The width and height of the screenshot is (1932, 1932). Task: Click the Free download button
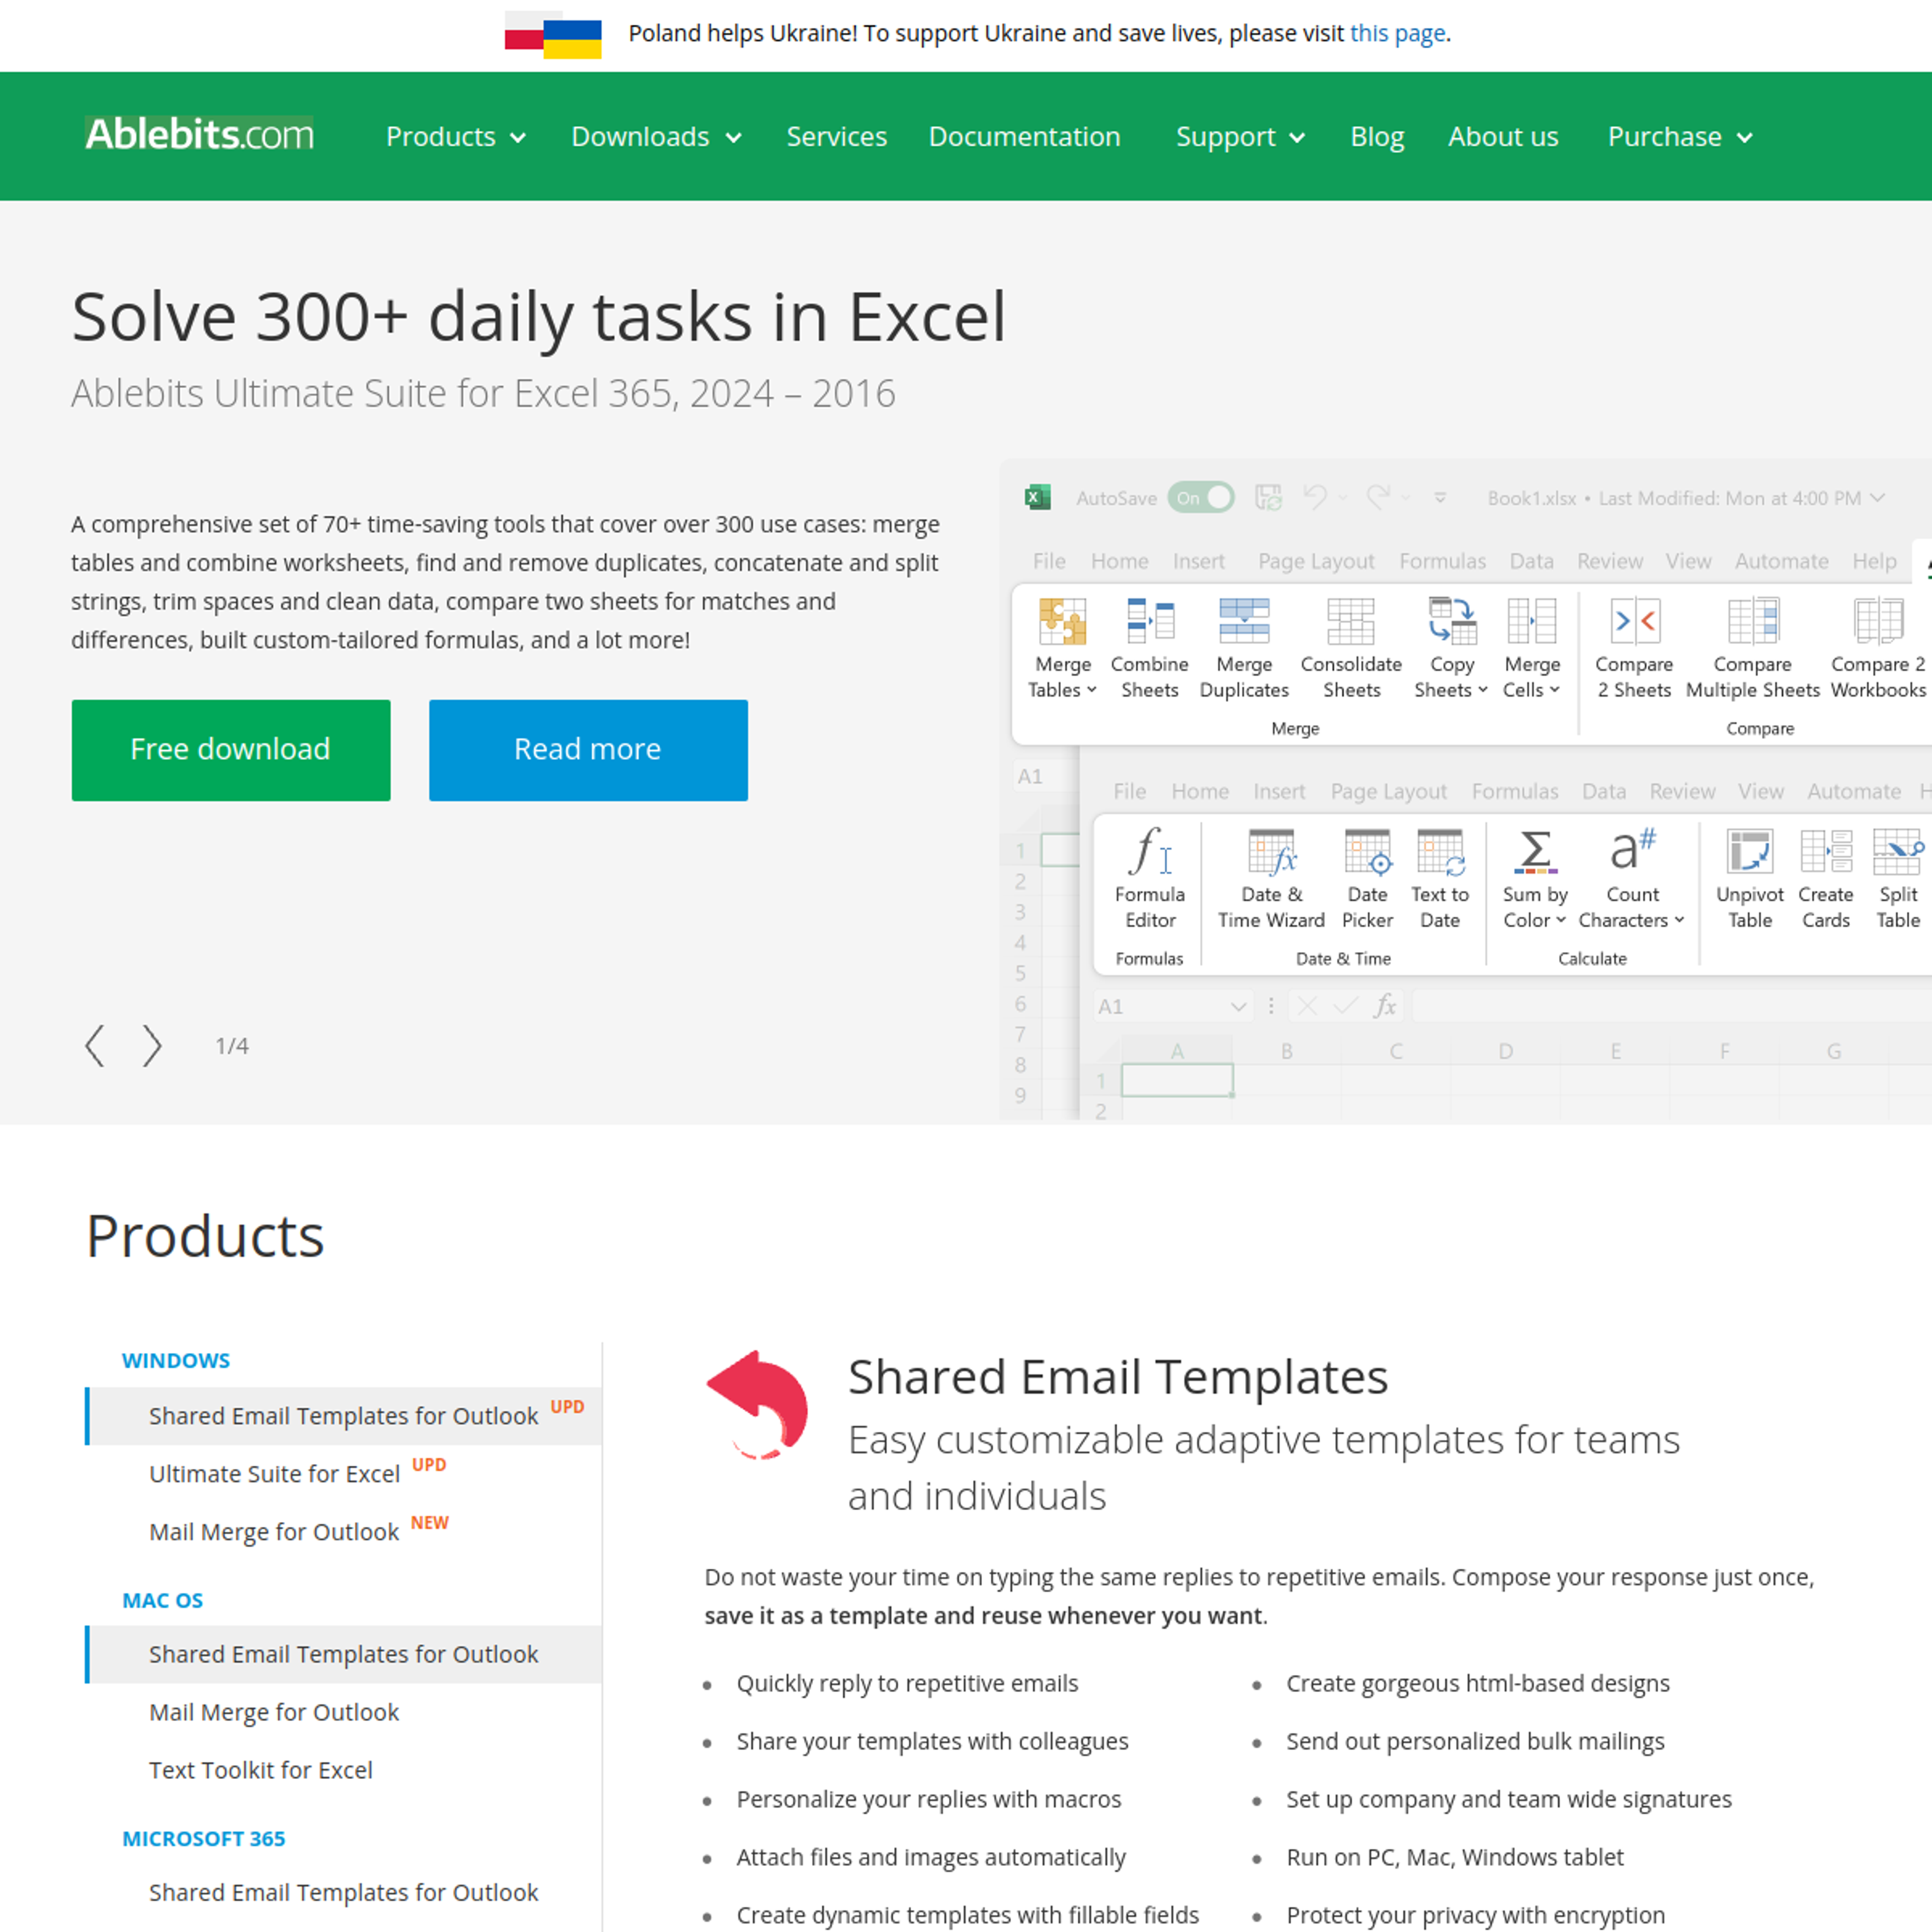pos(231,750)
